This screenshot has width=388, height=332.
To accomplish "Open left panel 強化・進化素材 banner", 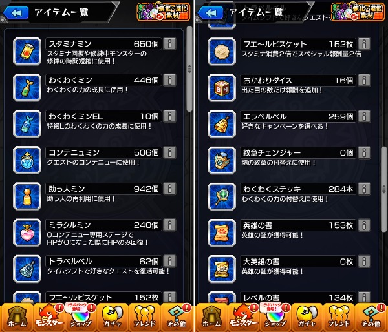I will coord(164,12).
